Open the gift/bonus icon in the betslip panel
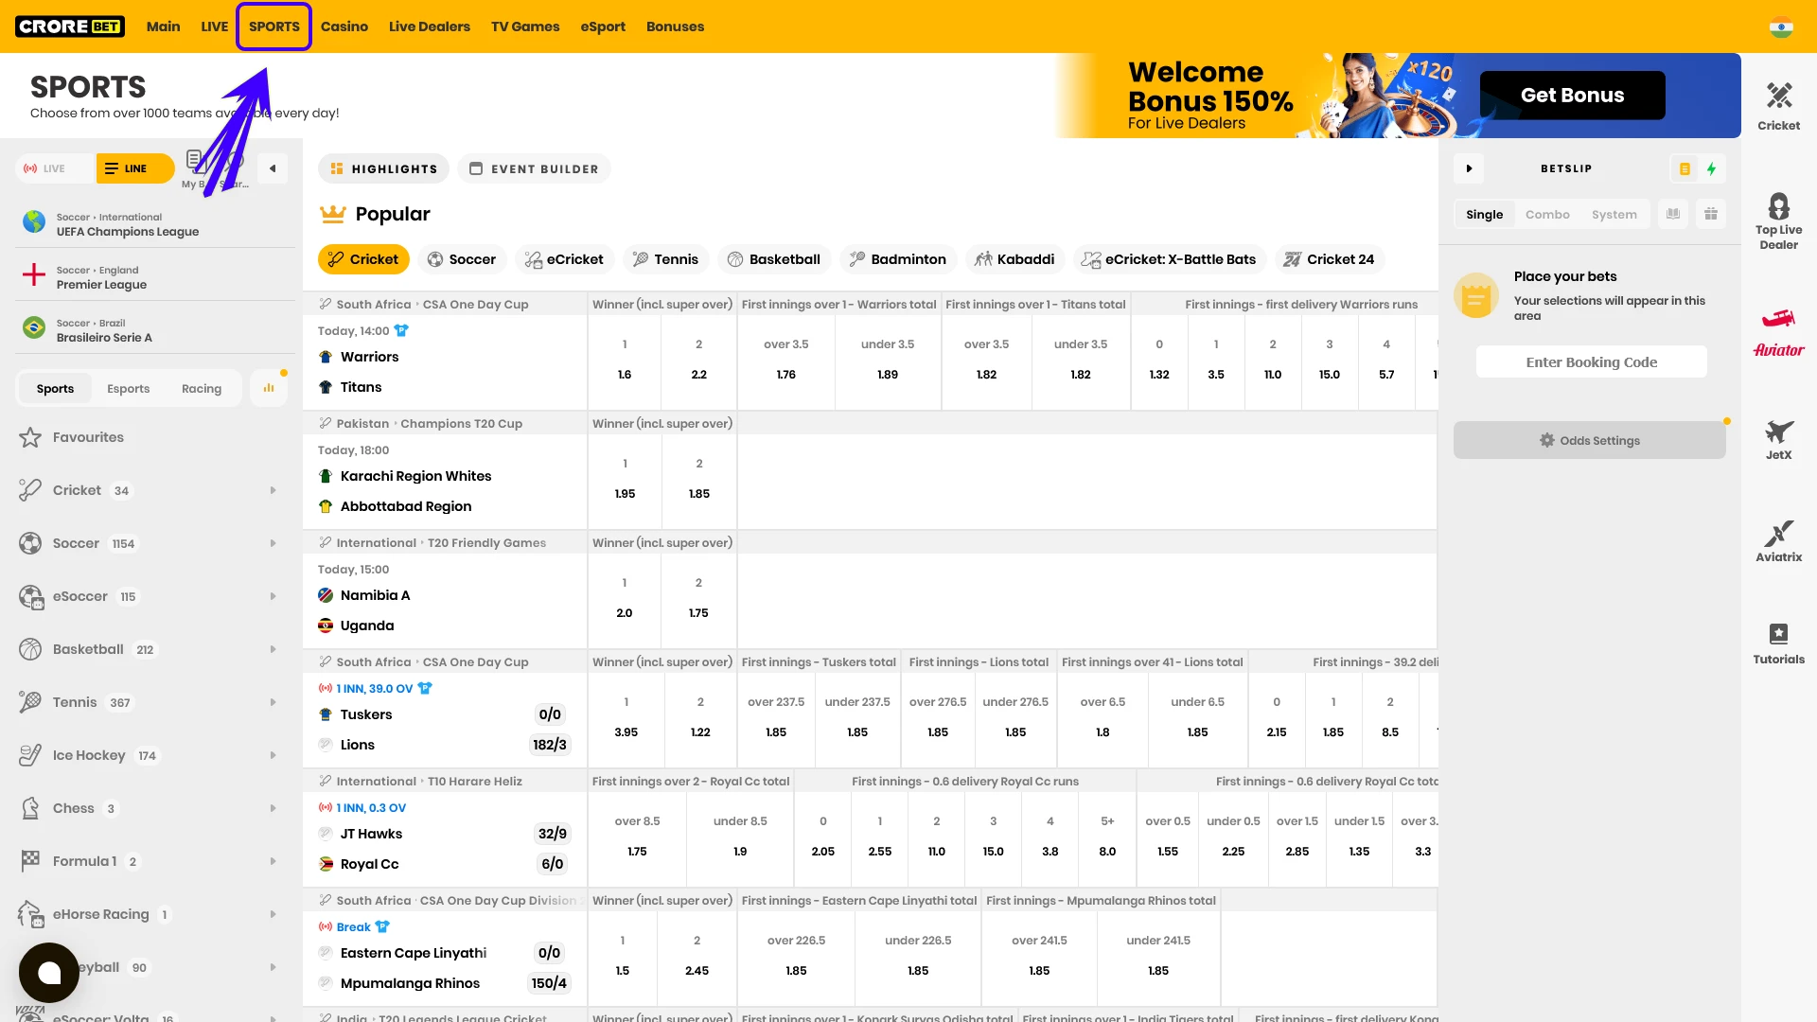The height and width of the screenshot is (1022, 1817). pos(1711,214)
